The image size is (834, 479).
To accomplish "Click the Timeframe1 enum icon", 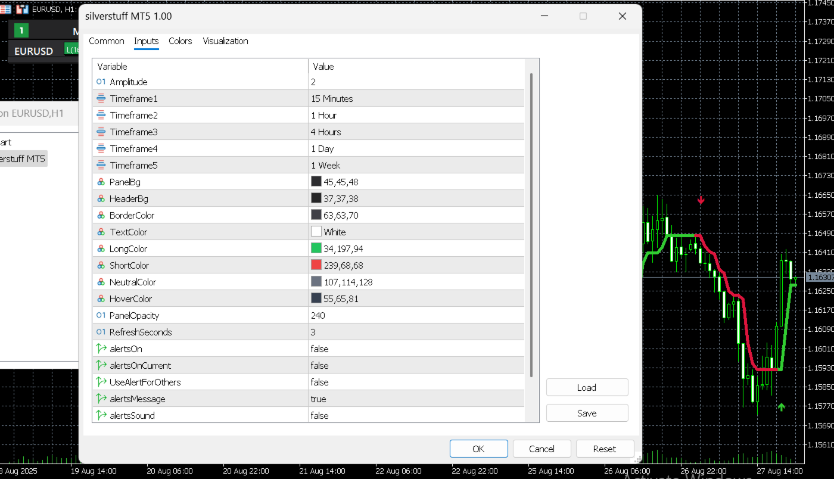I will point(101,98).
